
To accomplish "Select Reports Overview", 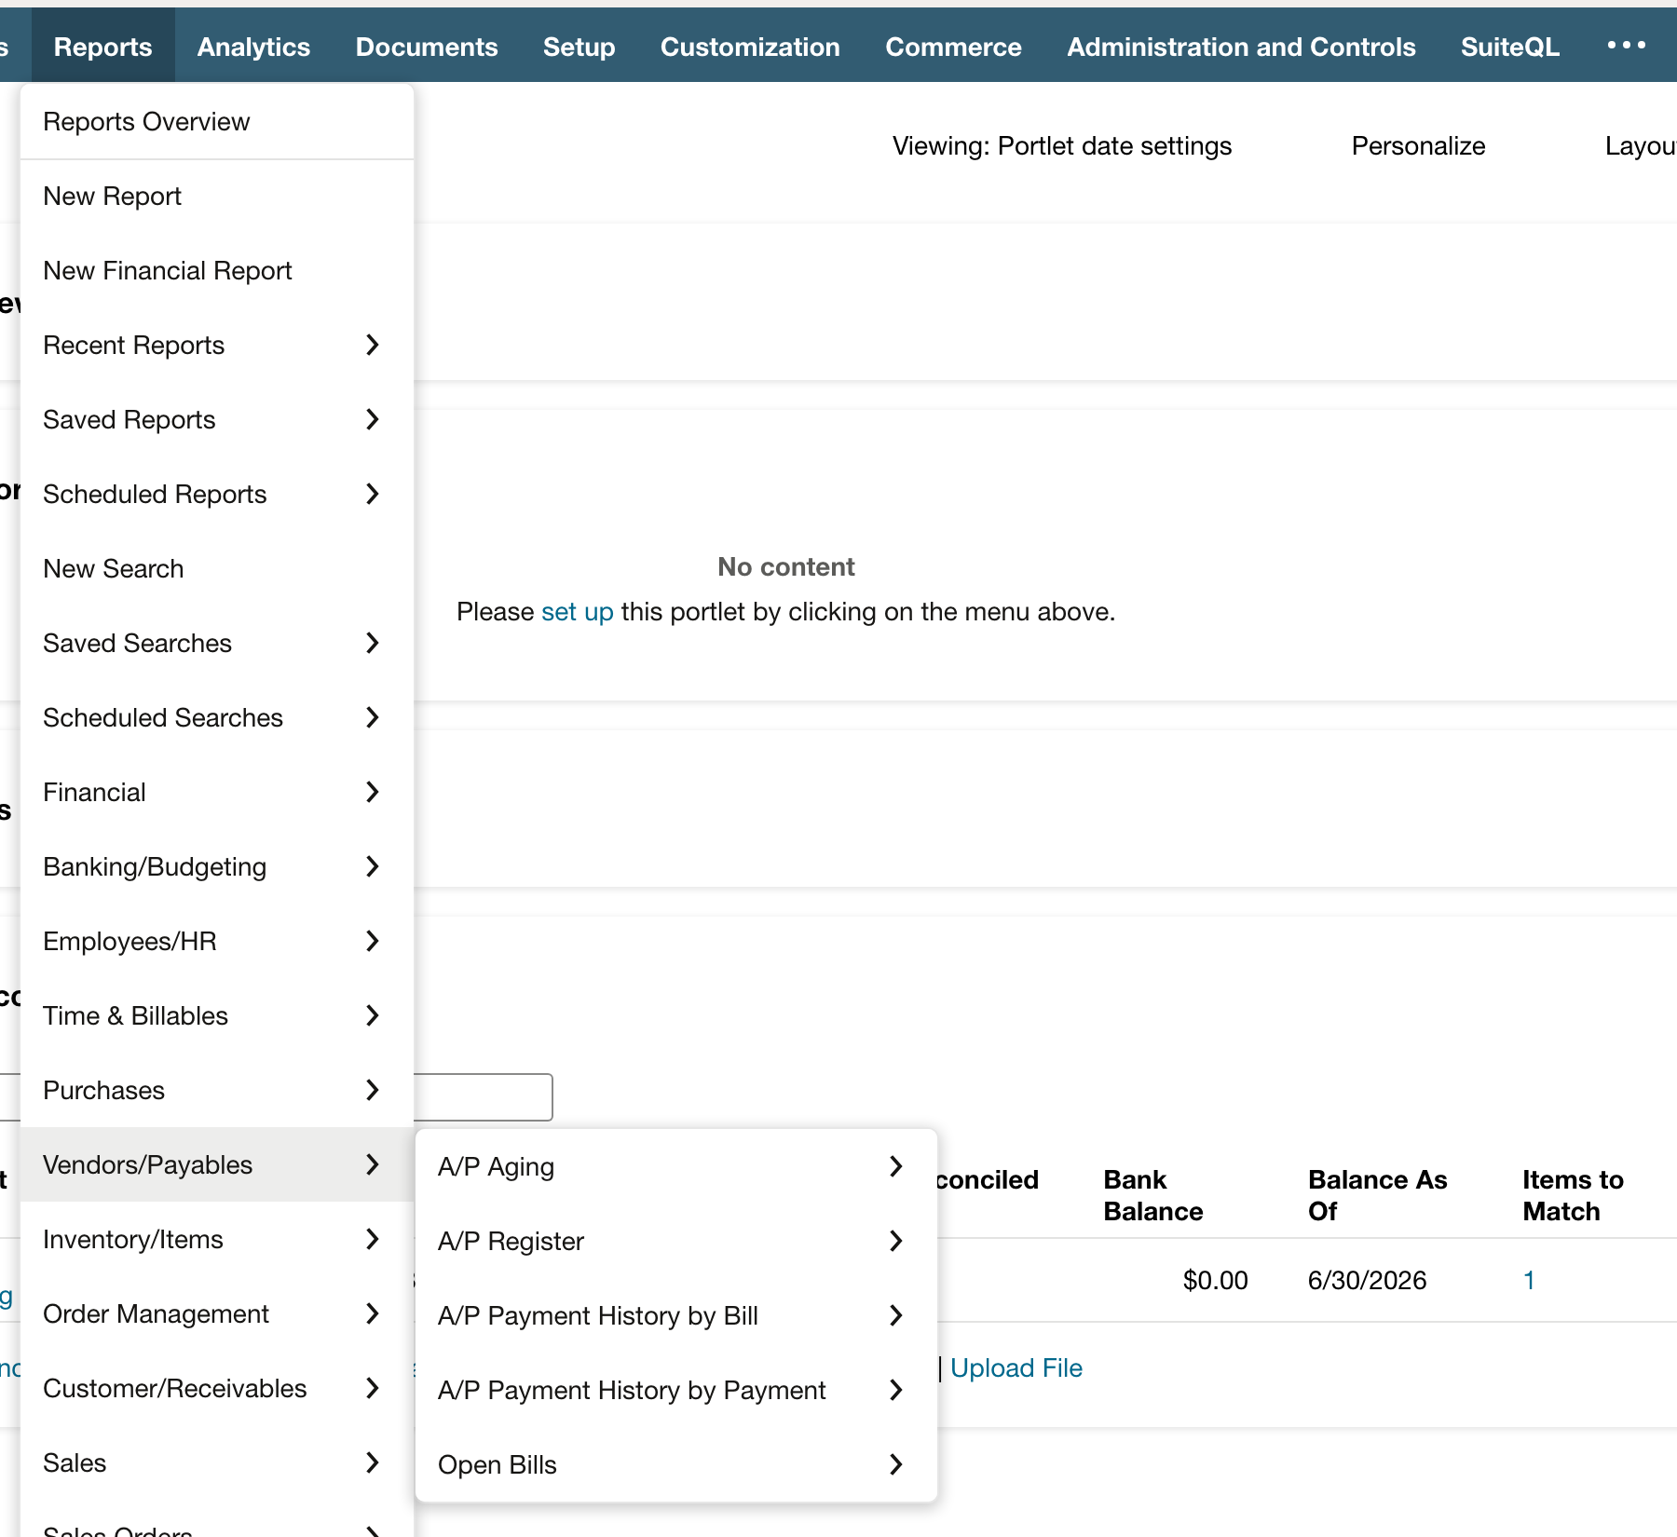I will [217, 122].
